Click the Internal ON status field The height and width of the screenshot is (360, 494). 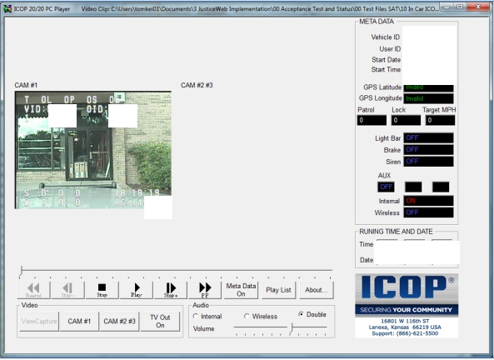[x=428, y=201]
